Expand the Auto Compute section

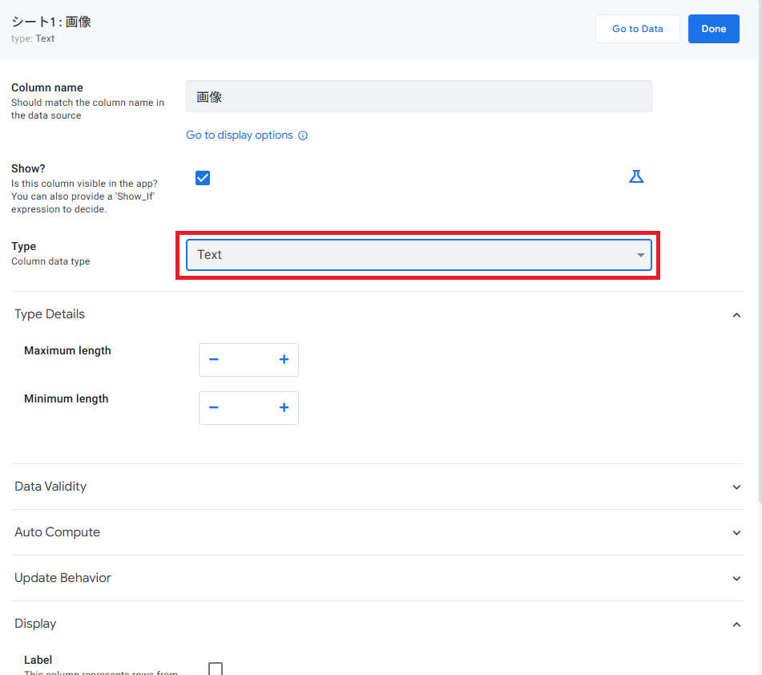tap(736, 532)
